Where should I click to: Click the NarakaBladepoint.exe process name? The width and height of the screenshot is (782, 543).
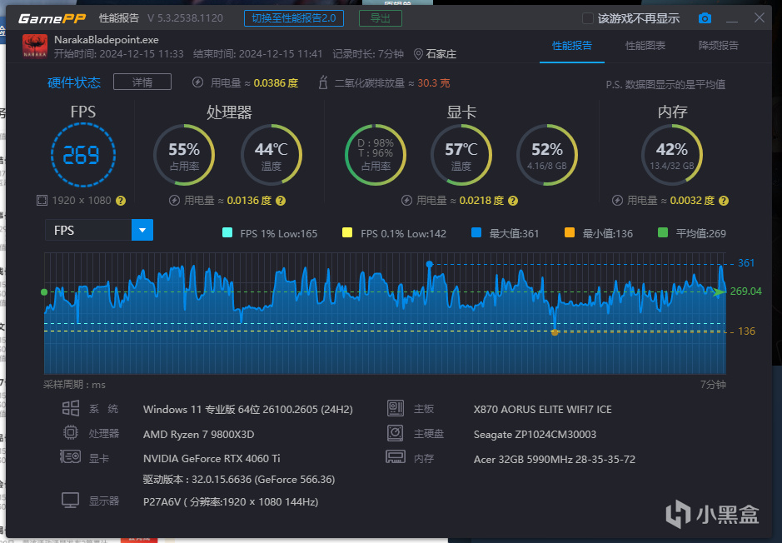[x=107, y=40]
